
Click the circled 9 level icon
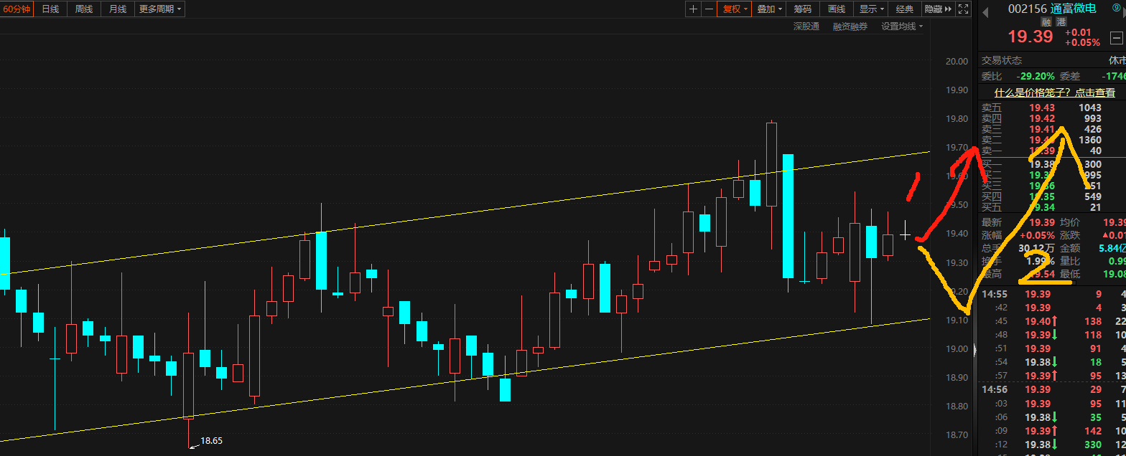1116,8
